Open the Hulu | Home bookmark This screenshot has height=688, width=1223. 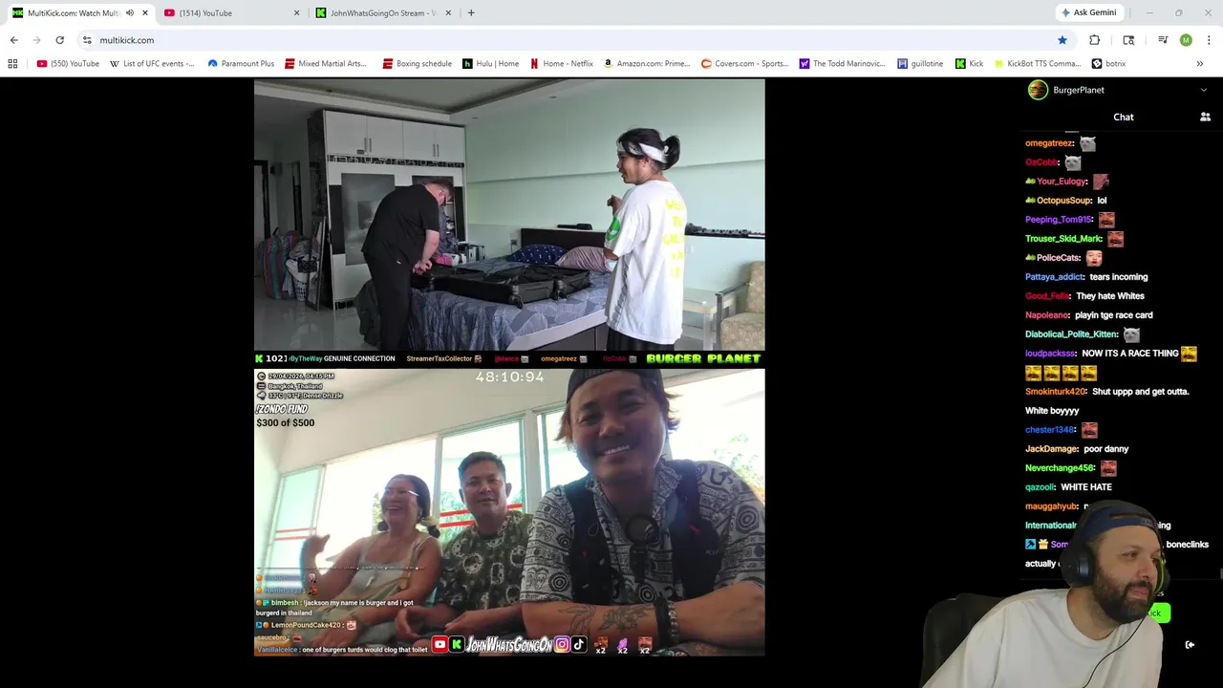[x=491, y=64]
